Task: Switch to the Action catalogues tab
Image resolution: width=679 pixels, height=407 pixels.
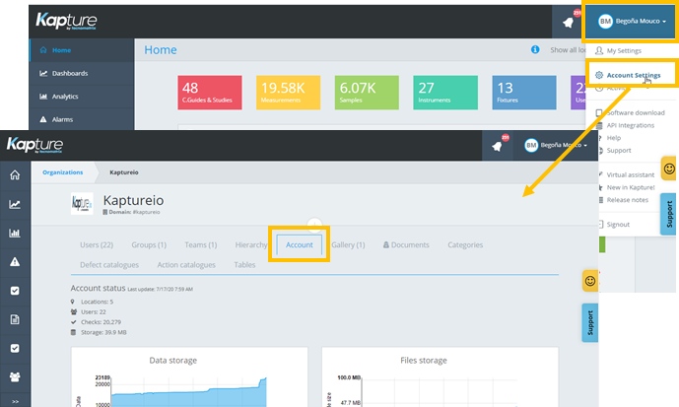Action: click(186, 265)
